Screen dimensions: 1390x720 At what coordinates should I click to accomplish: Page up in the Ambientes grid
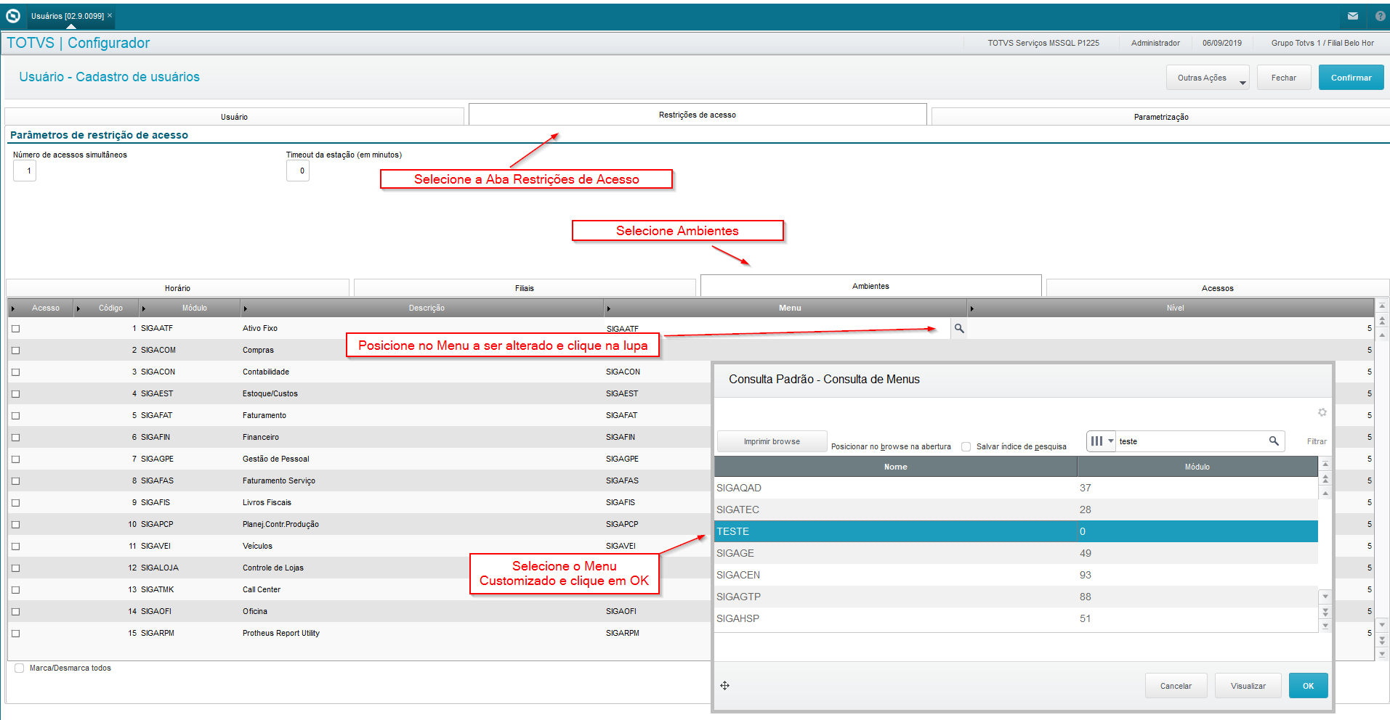1382,320
